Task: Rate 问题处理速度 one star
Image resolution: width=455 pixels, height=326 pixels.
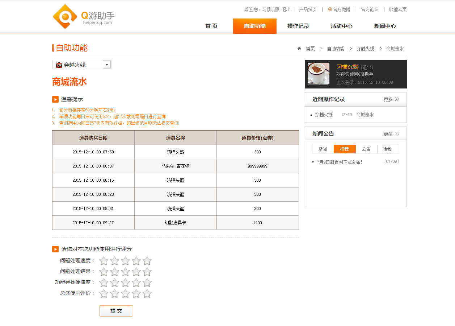Action: click(104, 261)
